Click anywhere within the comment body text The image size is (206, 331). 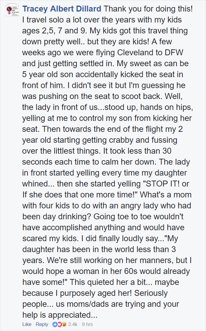pos(103,148)
